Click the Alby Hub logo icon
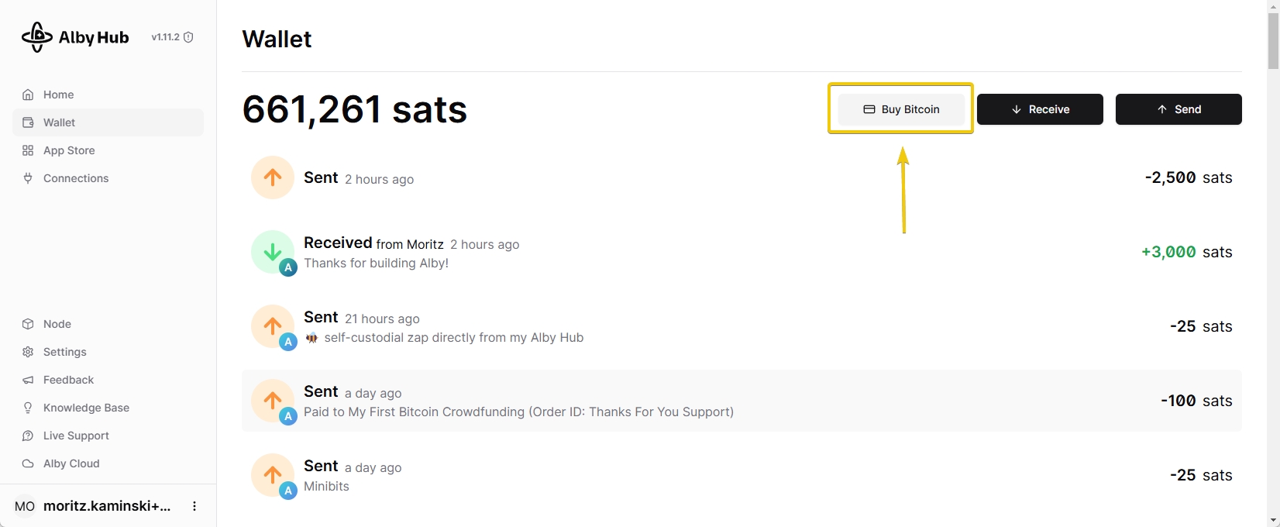 pyautogui.click(x=36, y=37)
